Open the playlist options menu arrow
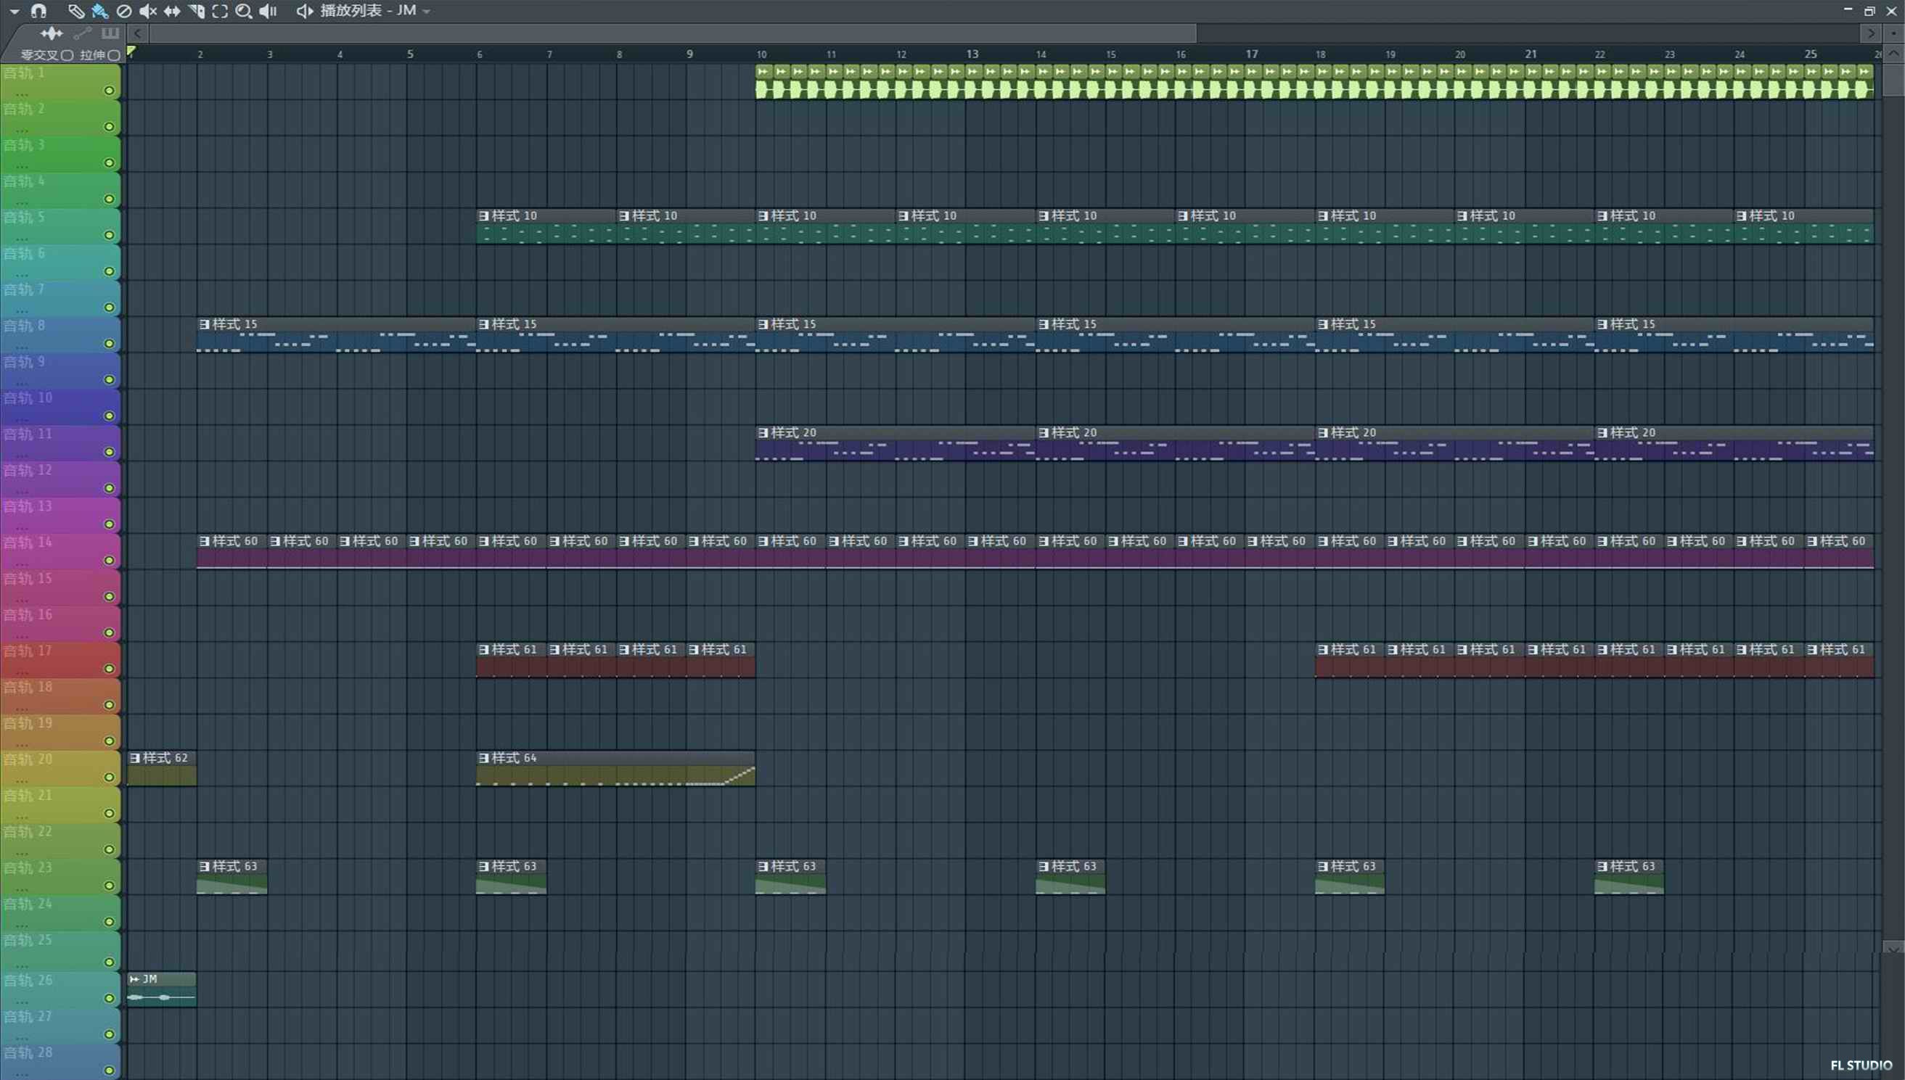The height and width of the screenshot is (1080, 1905). coord(14,11)
